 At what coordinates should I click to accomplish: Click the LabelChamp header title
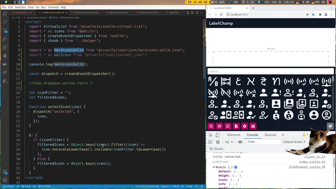pos(221,23)
